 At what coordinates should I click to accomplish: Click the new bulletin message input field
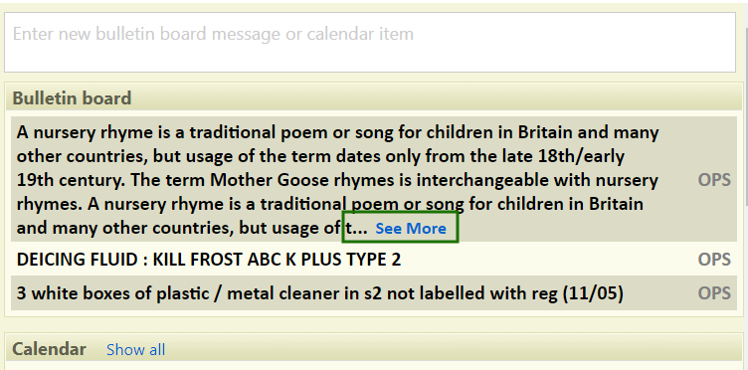coord(370,43)
